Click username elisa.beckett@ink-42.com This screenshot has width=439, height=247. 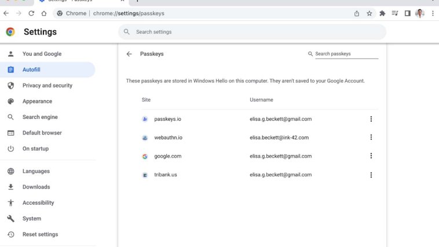pyautogui.click(x=279, y=137)
